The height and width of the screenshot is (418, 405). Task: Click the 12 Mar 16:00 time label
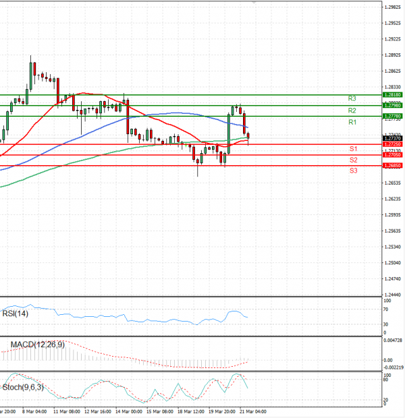click(98, 412)
